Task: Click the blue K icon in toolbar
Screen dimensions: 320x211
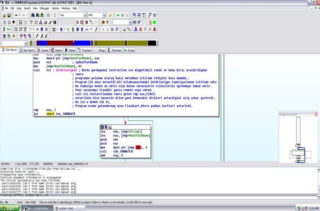Action: coord(82,29)
